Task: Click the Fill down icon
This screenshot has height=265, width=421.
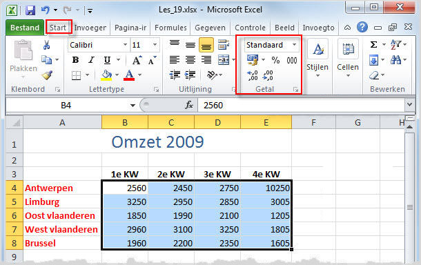Action: coord(374,60)
